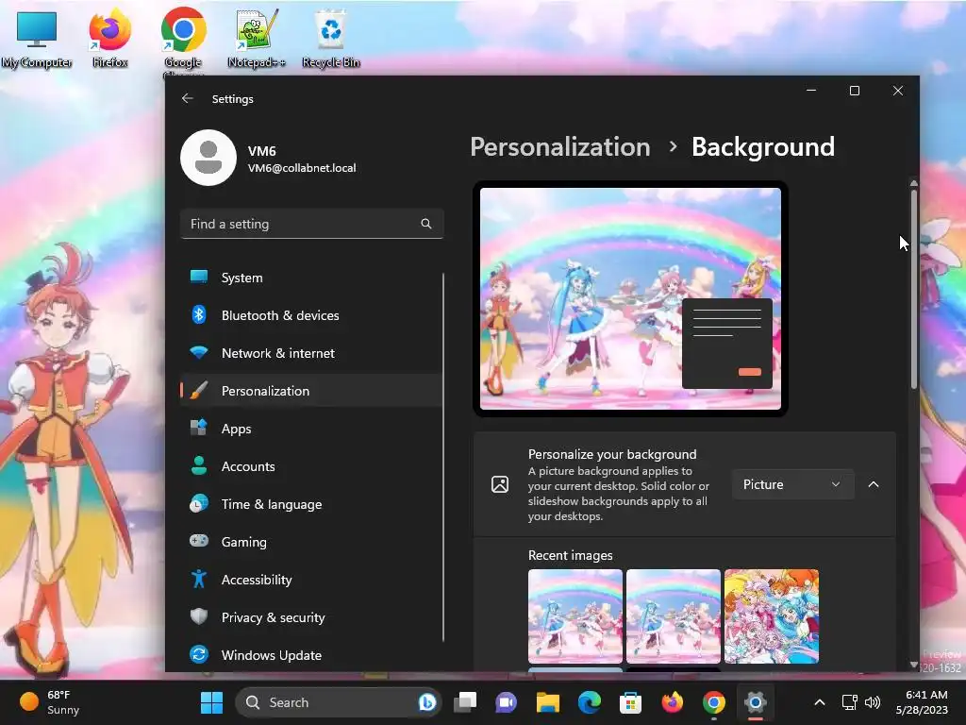The width and height of the screenshot is (966, 725).
Task: Open volume tray icon
Action: tap(873, 702)
